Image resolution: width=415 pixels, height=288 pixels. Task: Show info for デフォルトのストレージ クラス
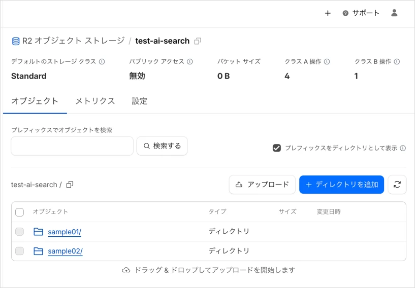coord(102,62)
